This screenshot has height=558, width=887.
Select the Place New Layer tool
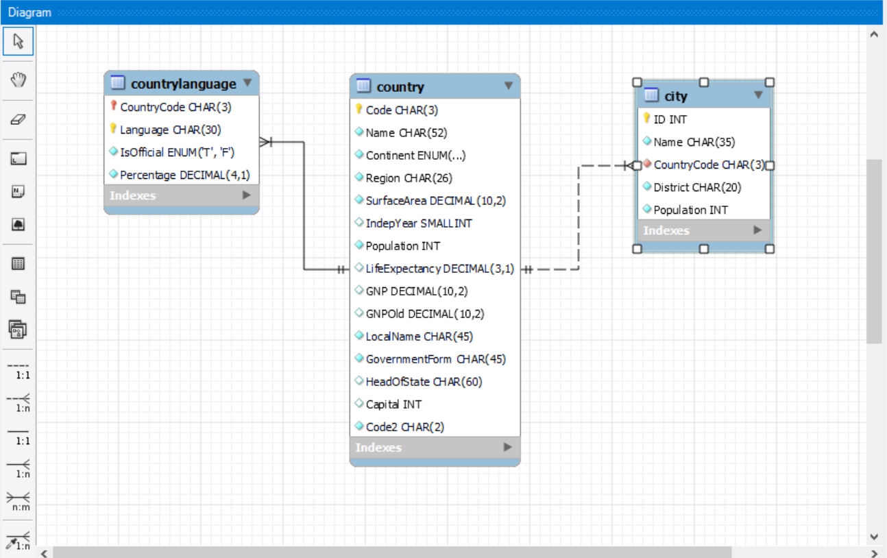click(19, 158)
